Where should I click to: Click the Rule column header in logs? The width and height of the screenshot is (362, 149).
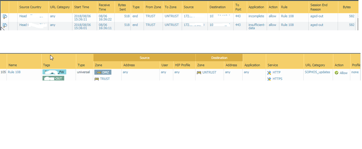point(284,7)
